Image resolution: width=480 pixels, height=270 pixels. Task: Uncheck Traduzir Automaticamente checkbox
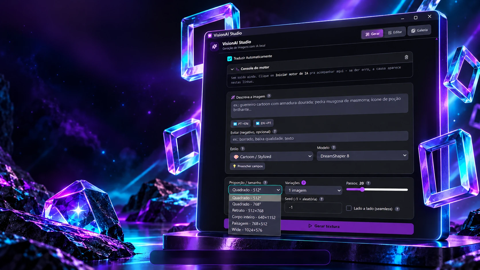229,59
